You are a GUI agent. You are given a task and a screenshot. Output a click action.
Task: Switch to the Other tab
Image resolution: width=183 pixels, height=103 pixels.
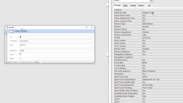141,5
